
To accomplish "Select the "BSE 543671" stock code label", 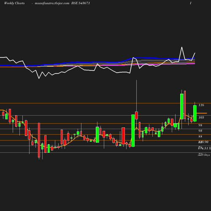I will tap(81, 3).
